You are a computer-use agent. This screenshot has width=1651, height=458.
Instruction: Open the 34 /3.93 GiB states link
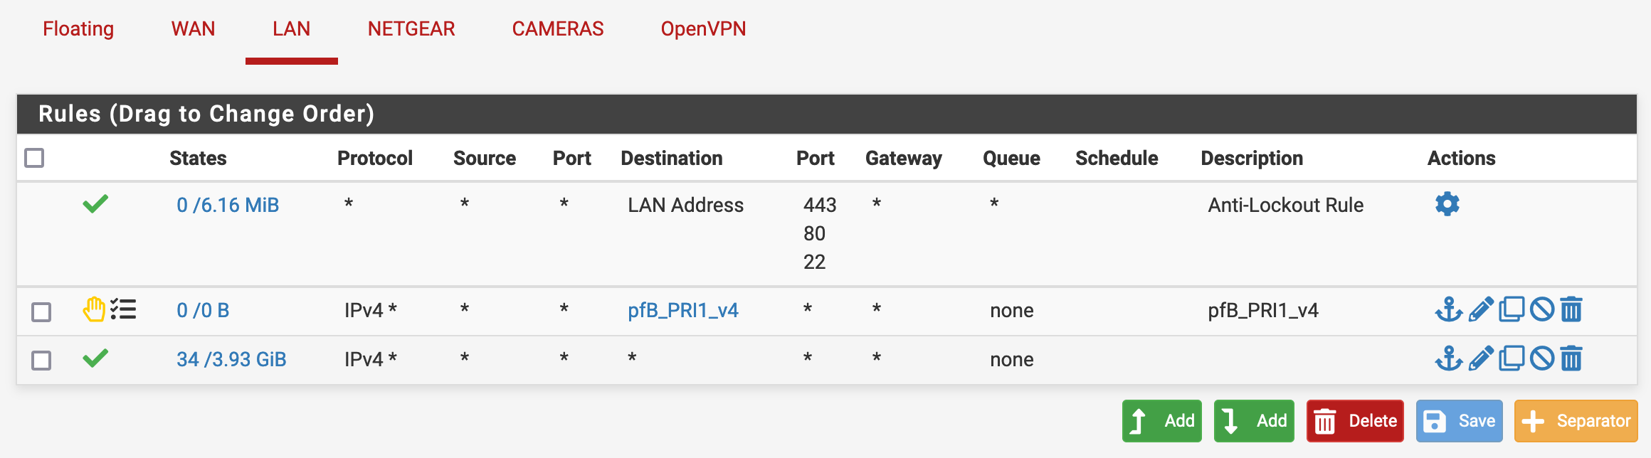point(231,360)
